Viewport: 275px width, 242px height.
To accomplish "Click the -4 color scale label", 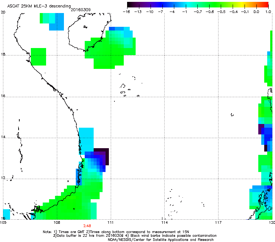I will click(x=172, y=12).
